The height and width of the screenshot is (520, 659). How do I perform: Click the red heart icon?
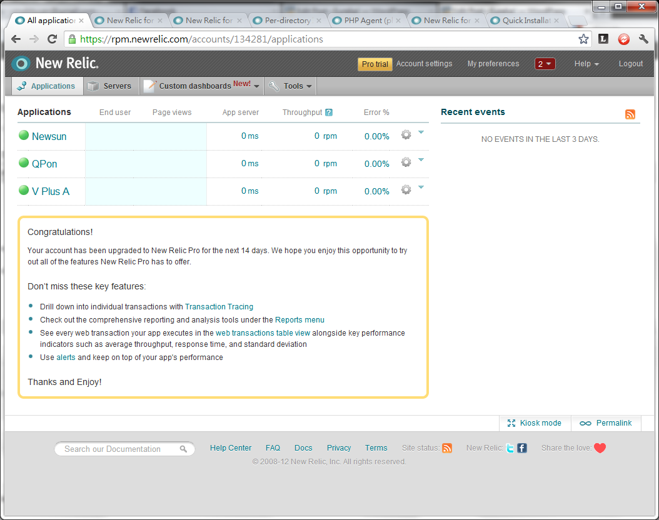(600, 447)
